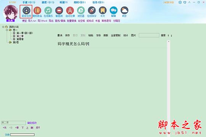Open chapter 第一章(新)(新) in the tree

point(24,33)
